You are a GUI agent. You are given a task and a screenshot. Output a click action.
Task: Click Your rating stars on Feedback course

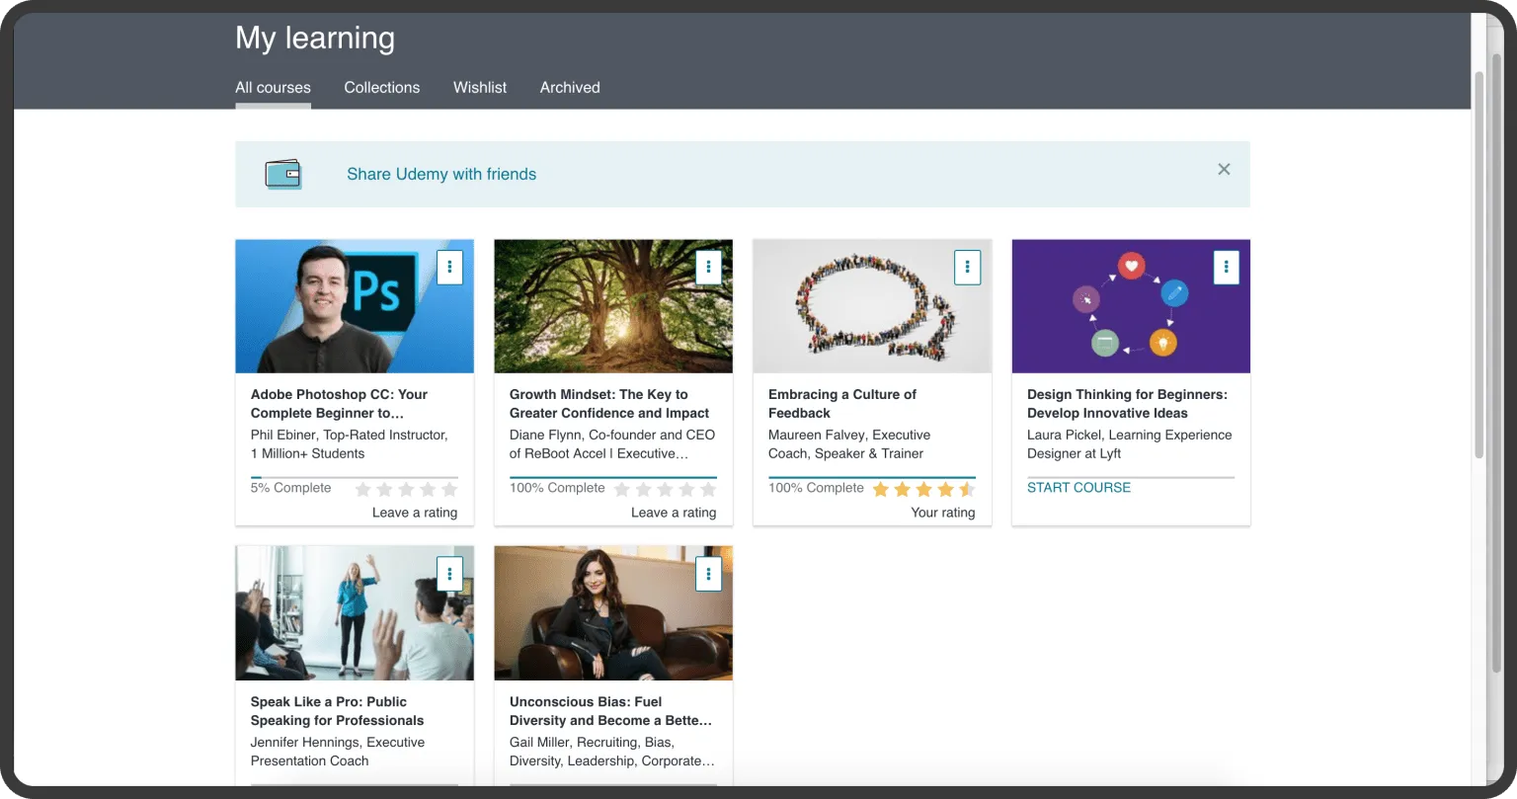tap(923, 489)
